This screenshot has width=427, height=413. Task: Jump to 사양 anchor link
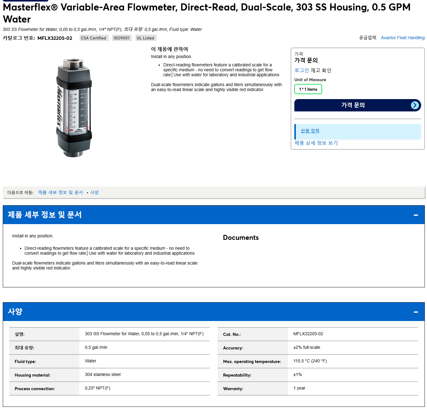tap(94, 193)
